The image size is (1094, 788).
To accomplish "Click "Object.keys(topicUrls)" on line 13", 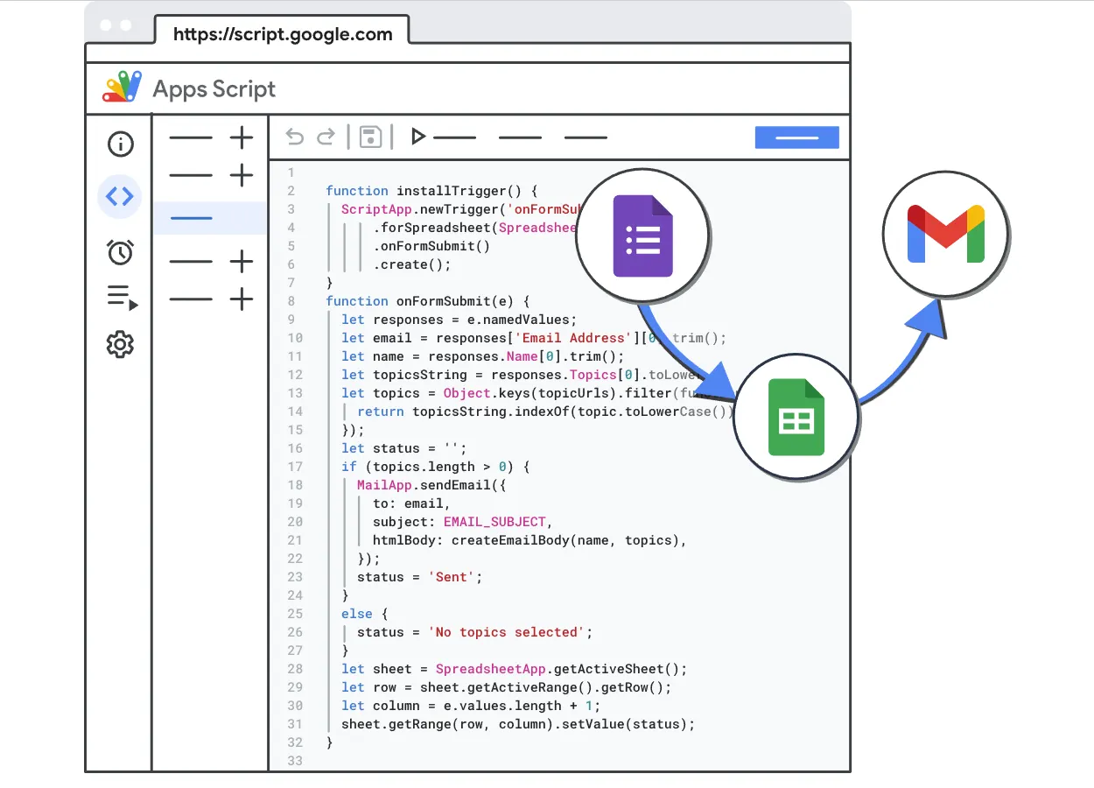I will pos(530,393).
